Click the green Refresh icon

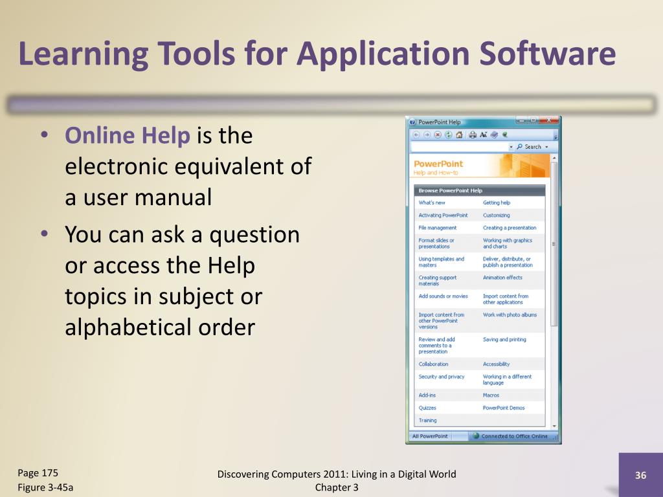[x=449, y=135]
